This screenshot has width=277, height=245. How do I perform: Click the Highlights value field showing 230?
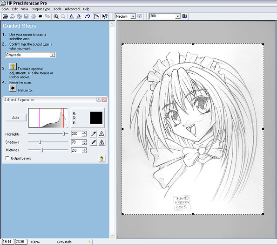pyautogui.click(x=76, y=133)
